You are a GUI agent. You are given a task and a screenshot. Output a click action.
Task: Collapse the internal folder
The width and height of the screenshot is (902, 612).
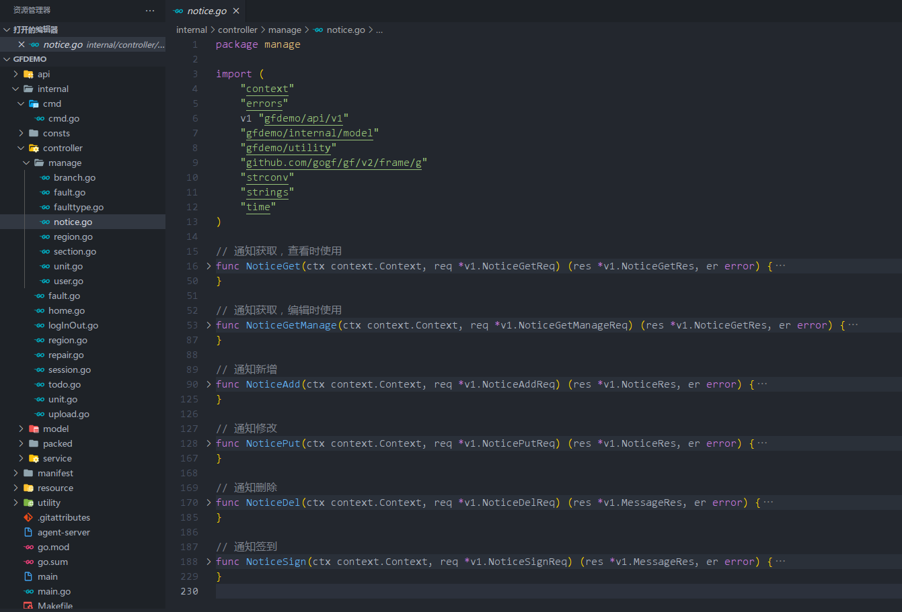coord(16,89)
